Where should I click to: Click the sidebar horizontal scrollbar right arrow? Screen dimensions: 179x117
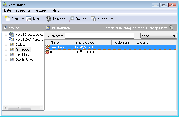41,108
